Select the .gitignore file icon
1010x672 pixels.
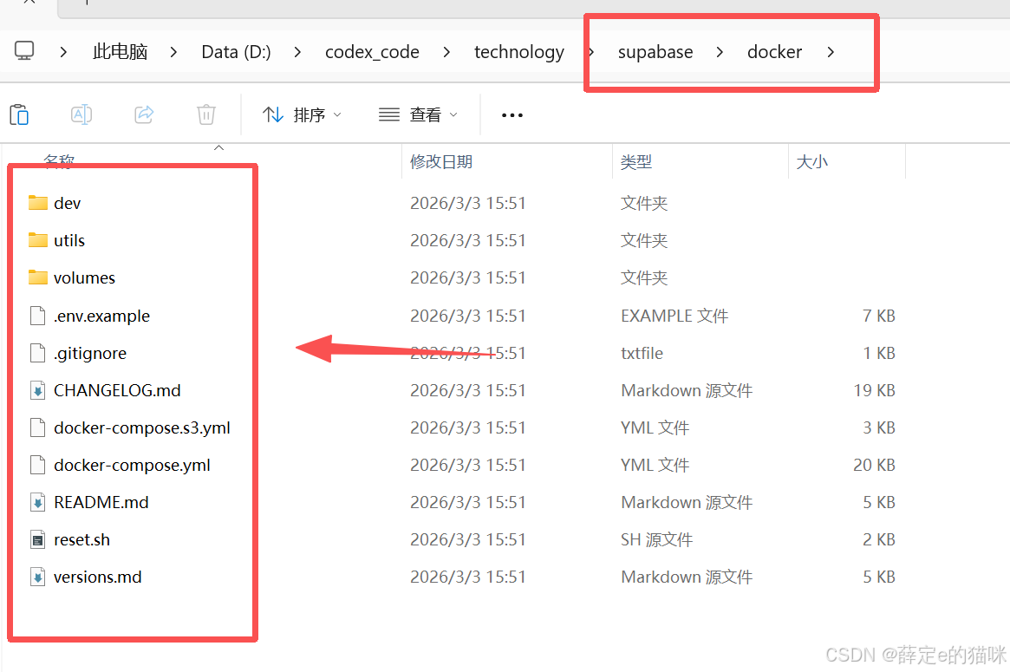point(38,353)
